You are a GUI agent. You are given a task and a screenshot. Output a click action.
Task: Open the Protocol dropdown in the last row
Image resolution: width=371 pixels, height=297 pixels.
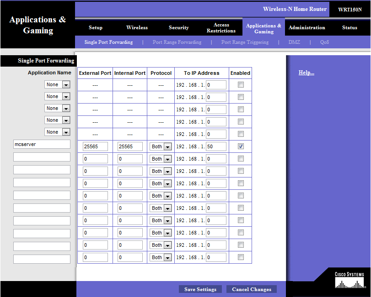click(x=161, y=257)
